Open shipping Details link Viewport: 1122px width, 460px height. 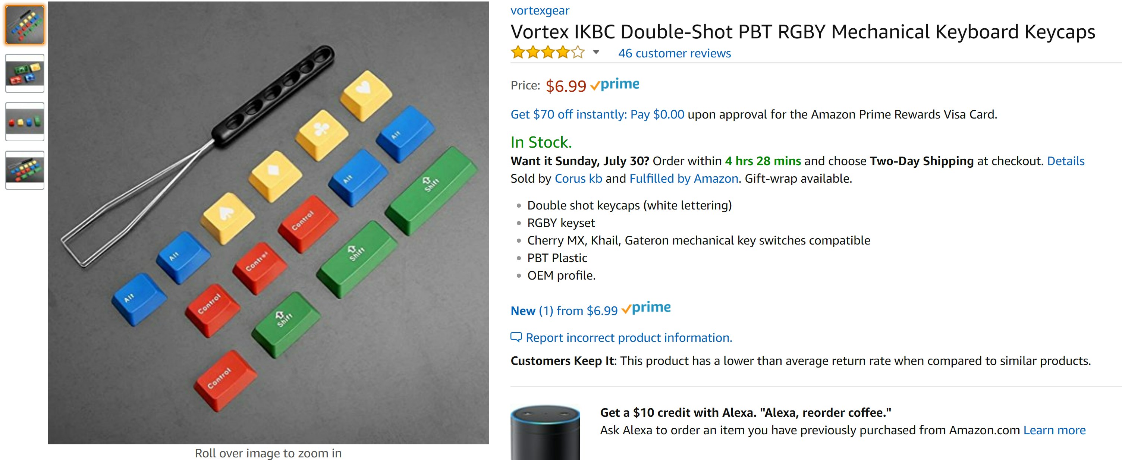[x=1065, y=161]
